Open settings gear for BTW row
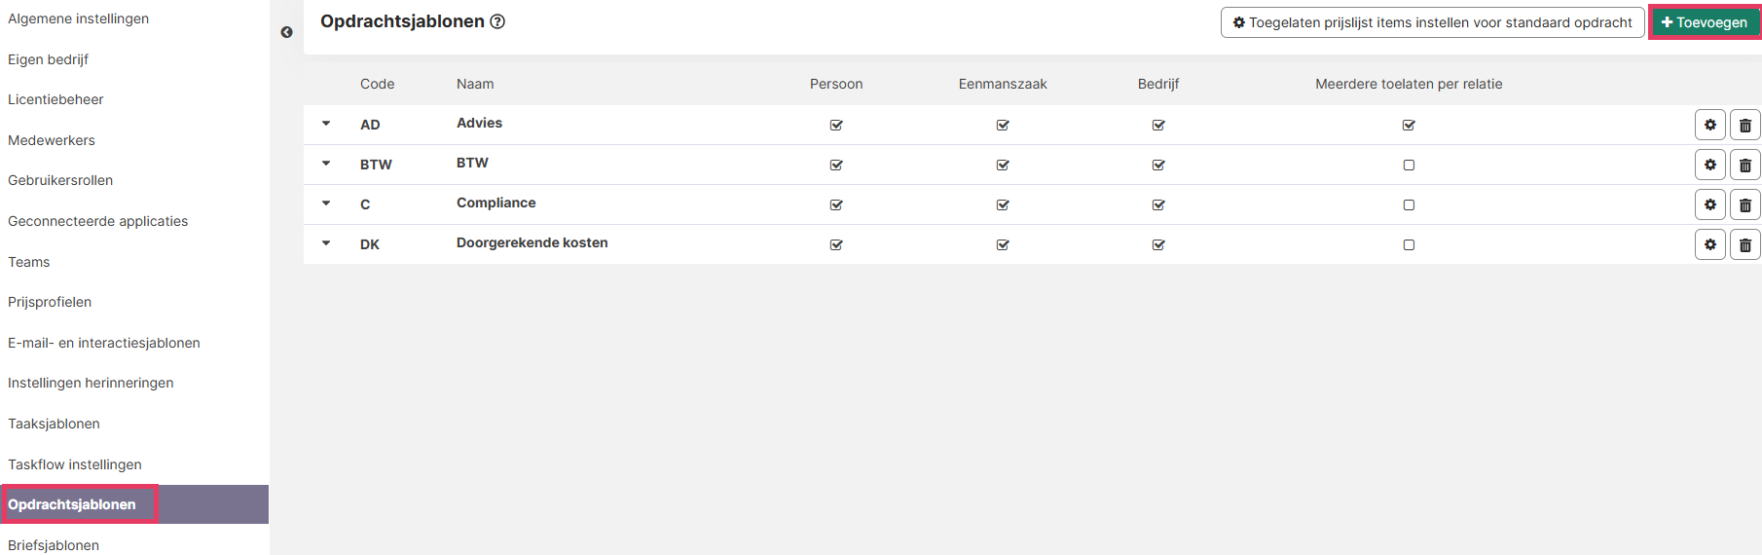Image resolution: width=1762 pixels, height=555 pixels. [1710, 165]
